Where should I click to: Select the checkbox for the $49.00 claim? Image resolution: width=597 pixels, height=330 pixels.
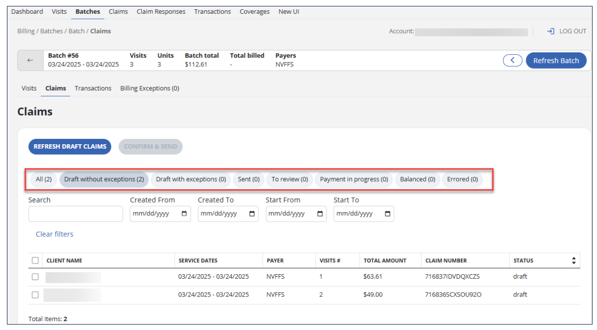click(35, 295)
